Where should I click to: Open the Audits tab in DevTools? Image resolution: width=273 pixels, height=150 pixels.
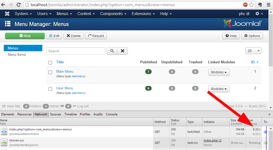tap(98, 114)
